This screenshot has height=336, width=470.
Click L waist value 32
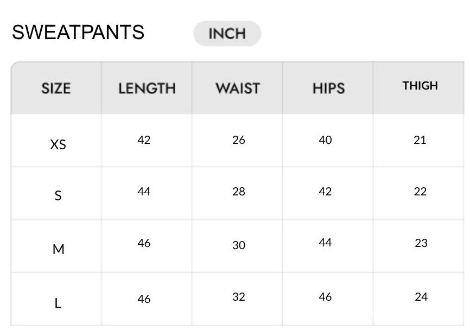click(x=239, y=297)
